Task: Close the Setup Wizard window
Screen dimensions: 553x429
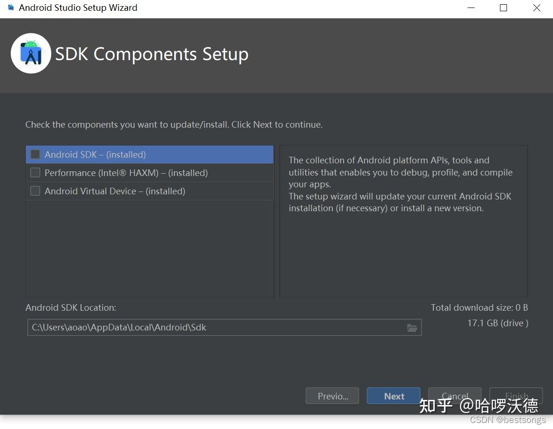Action: click(x=537, y=8)
